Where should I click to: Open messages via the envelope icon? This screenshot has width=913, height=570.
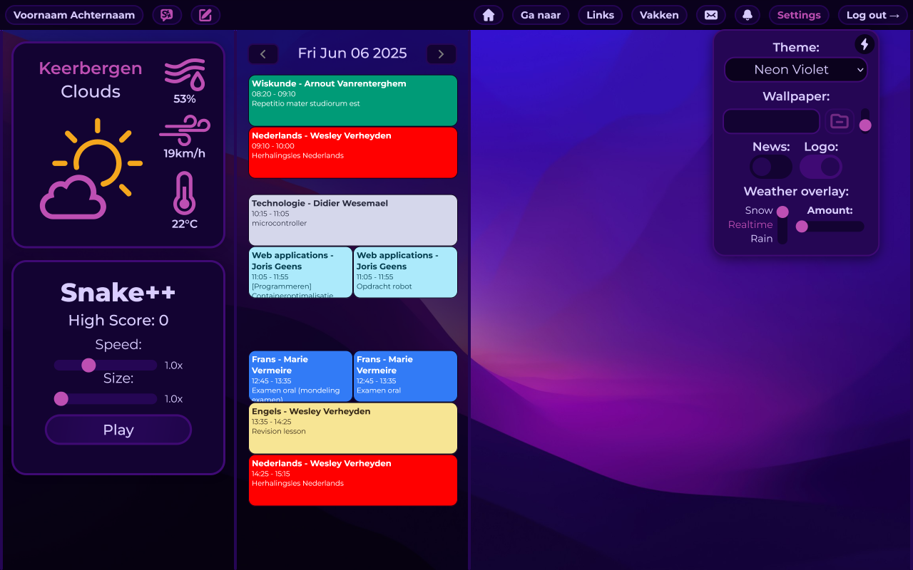[x=711, y=15]
